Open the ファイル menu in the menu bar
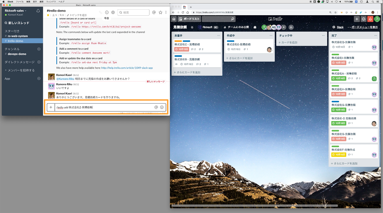 pos(20,1)
